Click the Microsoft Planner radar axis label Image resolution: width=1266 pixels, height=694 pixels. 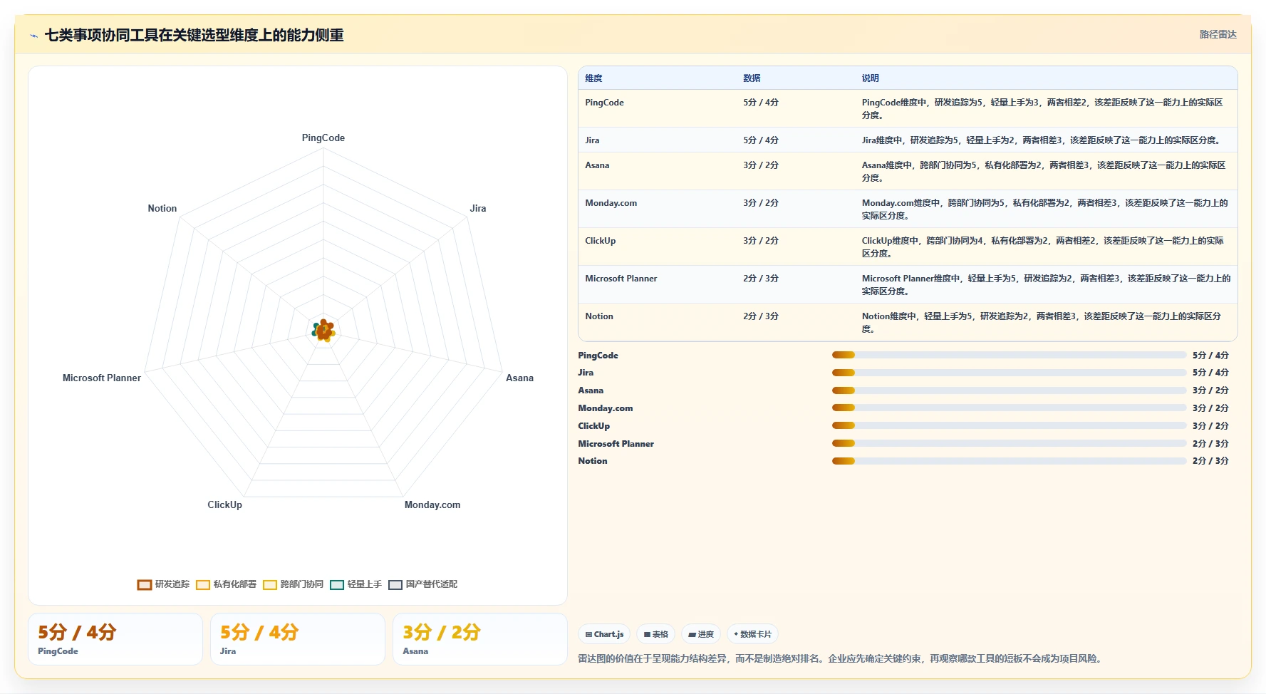pyautogui.click(x=102, y=378)
